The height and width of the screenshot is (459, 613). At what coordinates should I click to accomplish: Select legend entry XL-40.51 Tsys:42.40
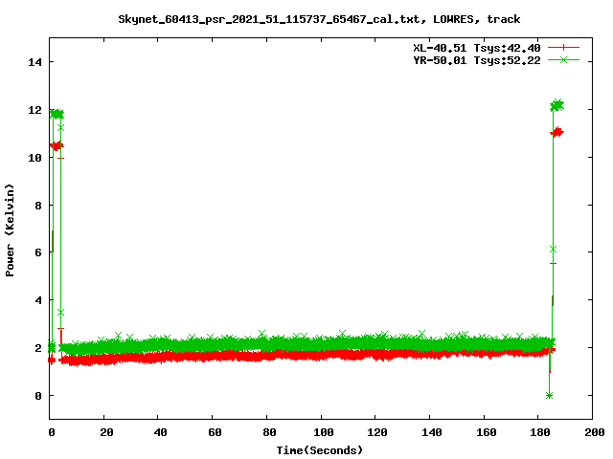(477, 48)
